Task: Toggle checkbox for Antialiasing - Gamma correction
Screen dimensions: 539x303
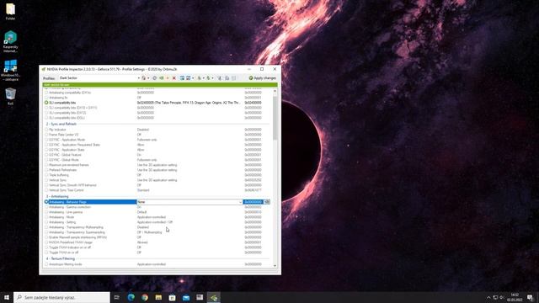Action: tap(46, 207)
